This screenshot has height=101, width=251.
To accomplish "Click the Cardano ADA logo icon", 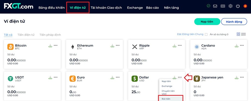I will 197,47.
